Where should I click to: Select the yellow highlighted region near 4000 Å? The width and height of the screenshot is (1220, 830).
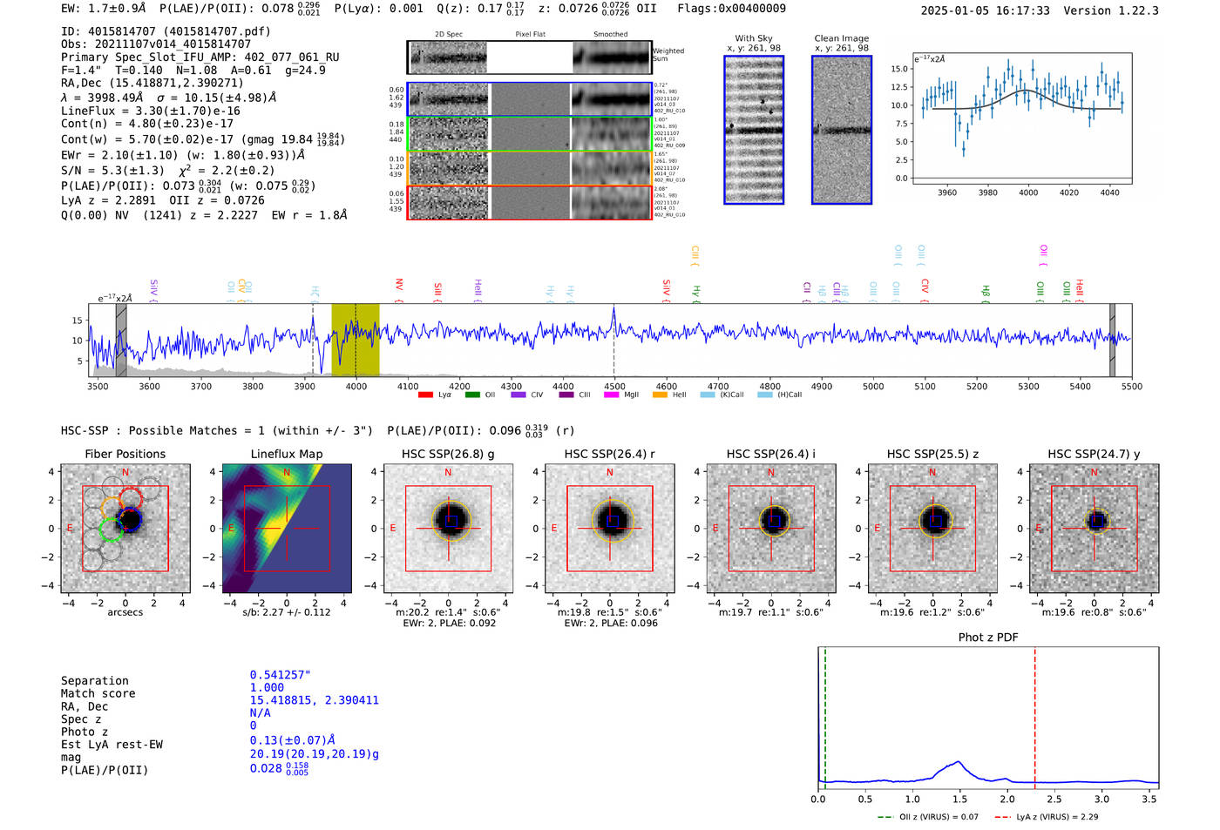(x=356, y=340)
